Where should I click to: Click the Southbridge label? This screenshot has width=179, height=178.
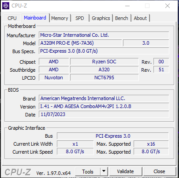tap(22, 70)
